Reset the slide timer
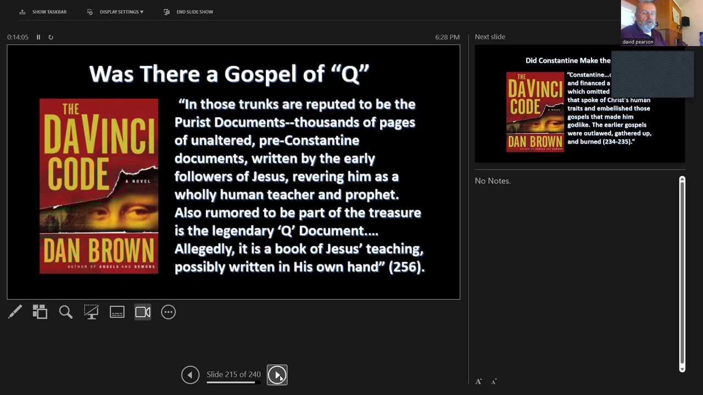This screenshot has width=703, height=395. tap(51, 37)
